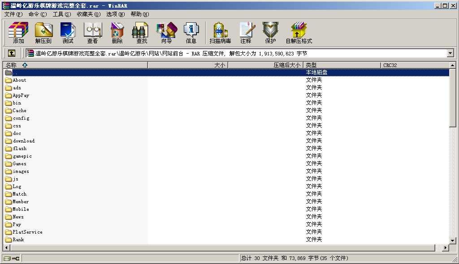The width and height of the screenshot is (459, 264).
Task: Open the Commands (命令) menu
Action: coord(38,14)
